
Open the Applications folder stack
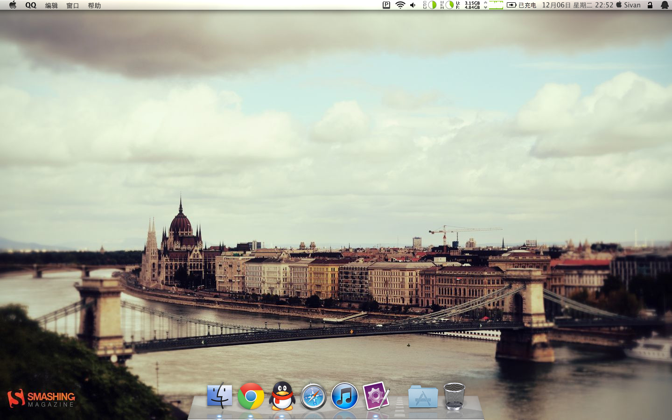(423, 397)
